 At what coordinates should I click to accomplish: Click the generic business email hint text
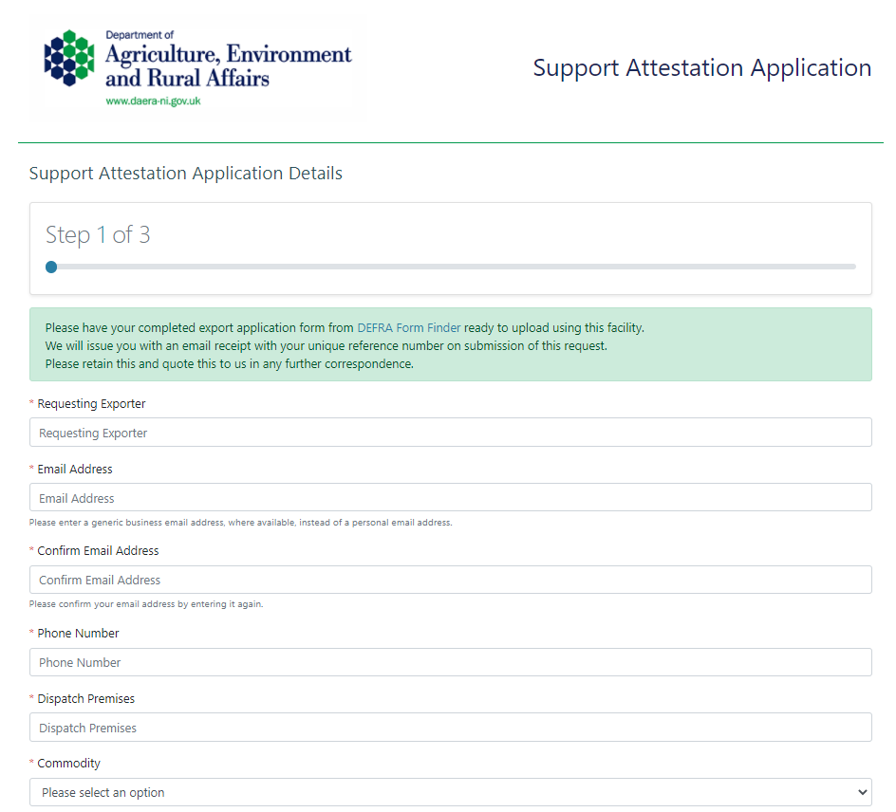tap(240, 523)
